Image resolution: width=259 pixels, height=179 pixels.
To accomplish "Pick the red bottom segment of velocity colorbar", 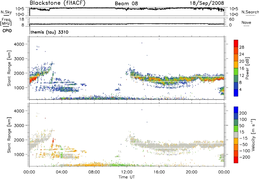I will coord(236,160).
